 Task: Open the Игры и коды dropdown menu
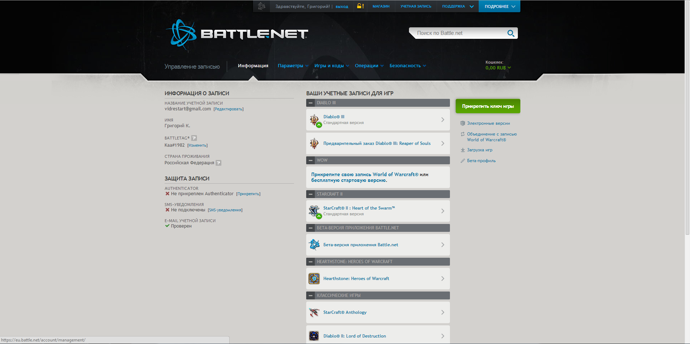point(332,66)
